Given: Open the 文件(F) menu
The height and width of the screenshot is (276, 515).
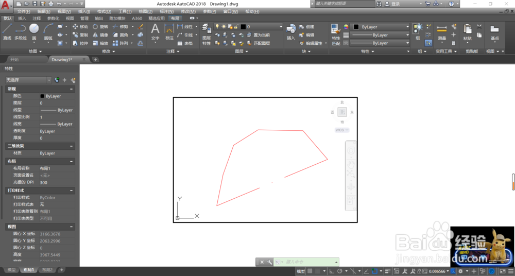Looking at the screenshot, I should tap(24, 11).
